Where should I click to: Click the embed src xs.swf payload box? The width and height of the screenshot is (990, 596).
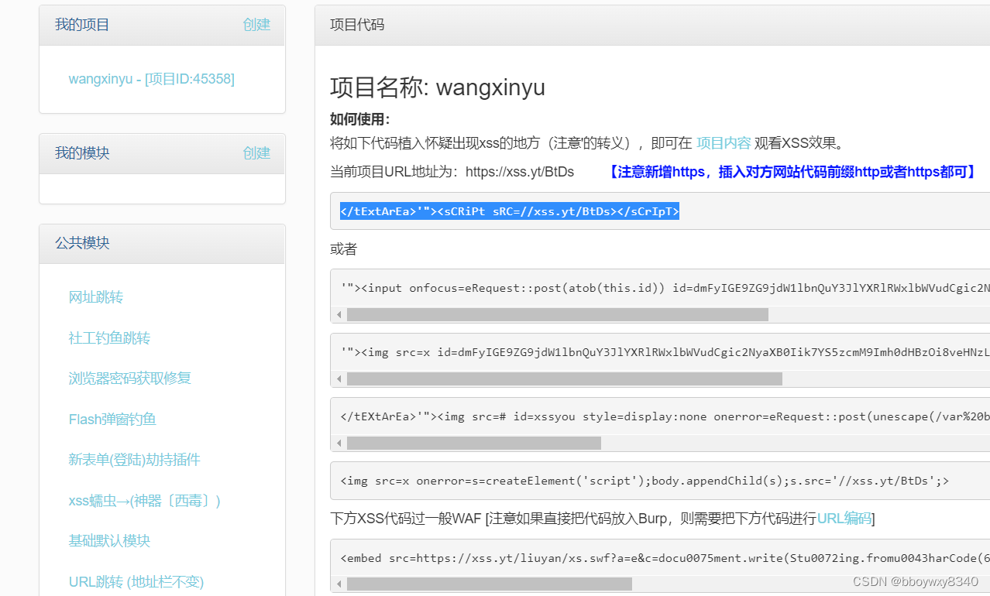coord(660,557)
